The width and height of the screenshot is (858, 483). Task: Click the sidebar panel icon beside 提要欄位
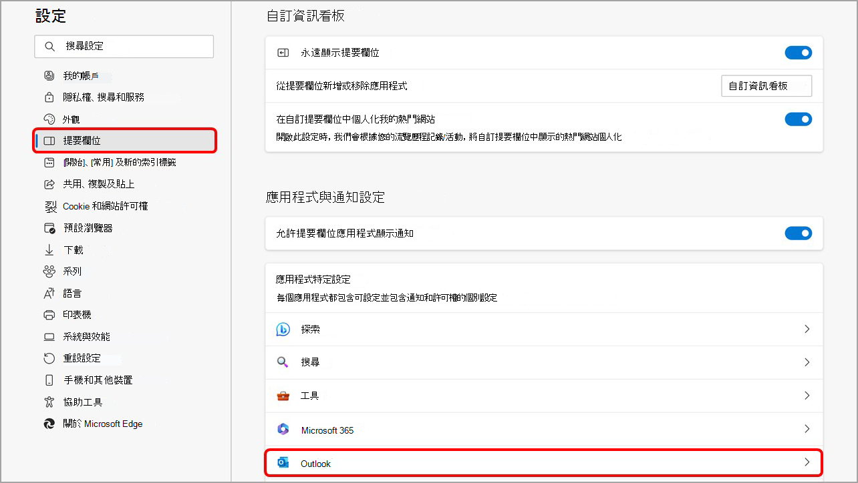[49, 141]
